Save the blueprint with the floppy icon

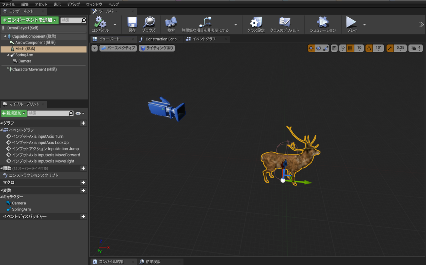pos(132,22)
